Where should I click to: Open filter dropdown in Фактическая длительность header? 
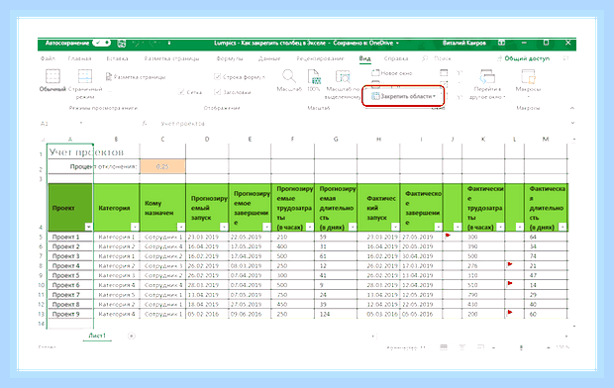click(563, 227)
